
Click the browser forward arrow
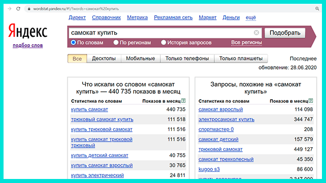(x=10, y=9)
